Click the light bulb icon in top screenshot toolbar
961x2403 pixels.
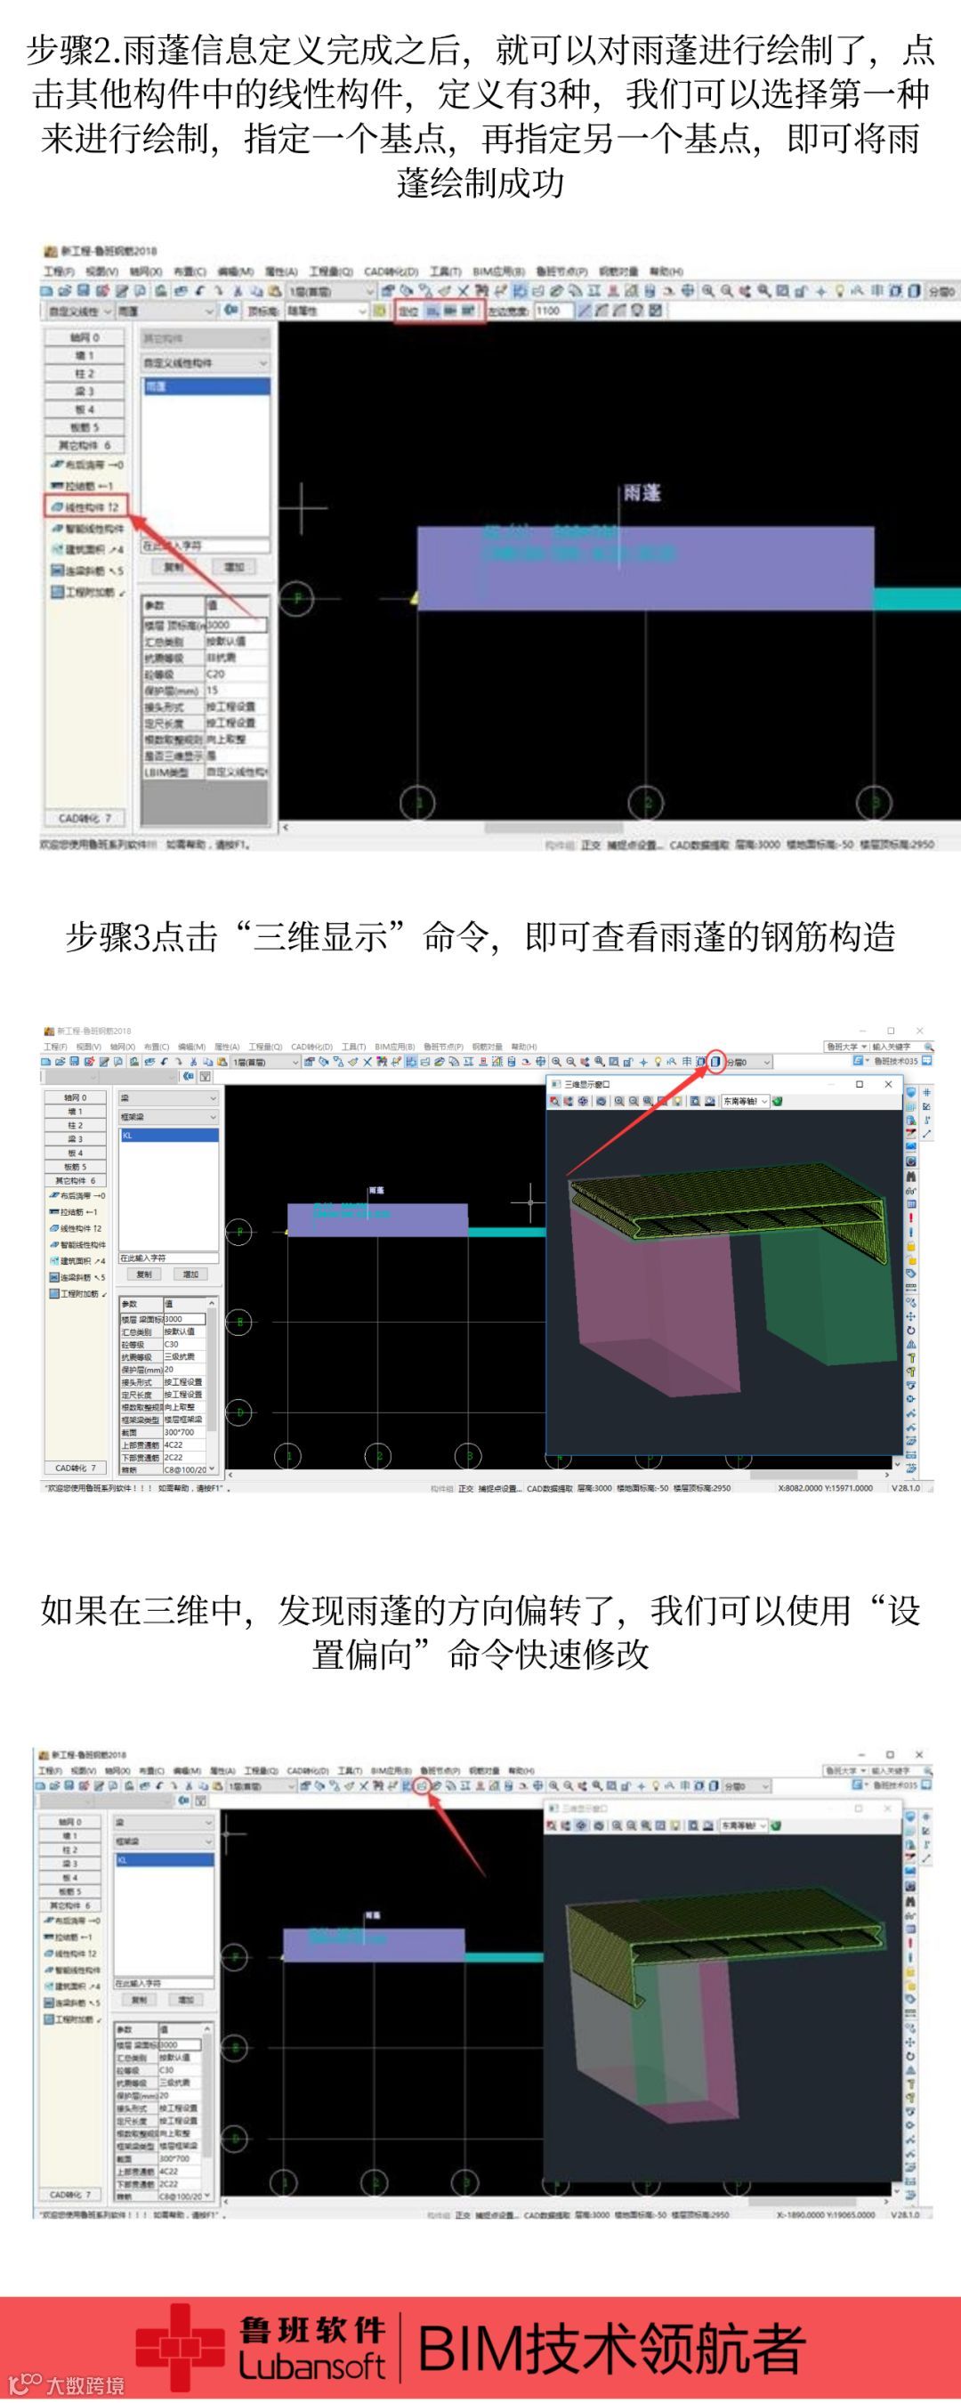tap(839, 290)
